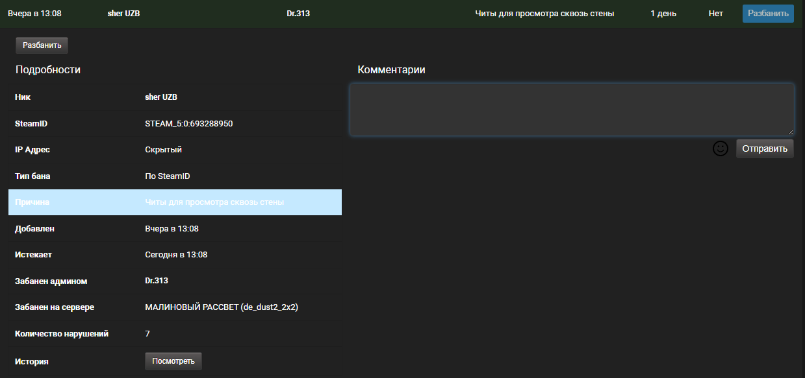Click the SteamID value STEAM_5:0:693288950
Viewport: 805px width, 378px height.
click(x=188, y=124)
